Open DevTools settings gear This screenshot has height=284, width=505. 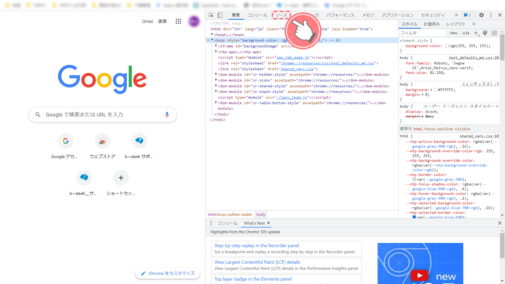[x=481, y=15]
